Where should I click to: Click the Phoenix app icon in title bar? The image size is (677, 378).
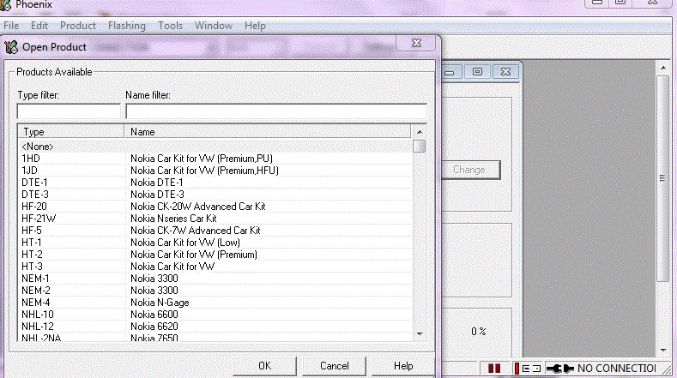coord(6,5)
